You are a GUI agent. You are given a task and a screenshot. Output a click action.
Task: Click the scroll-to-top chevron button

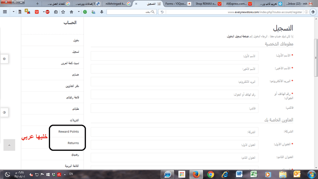click(9, 145)
